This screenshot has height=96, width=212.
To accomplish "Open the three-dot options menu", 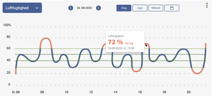I will click(207, 5).
